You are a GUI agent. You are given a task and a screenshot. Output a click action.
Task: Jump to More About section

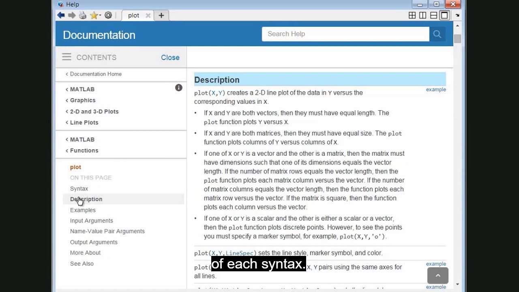[x=85, y=253]
